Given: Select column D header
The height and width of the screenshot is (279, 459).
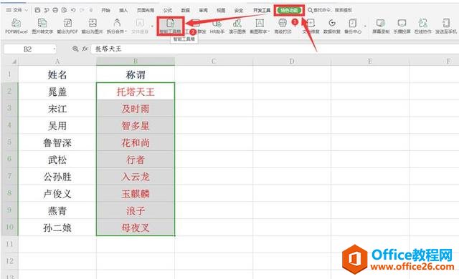Looking at the screenshot, I should pos(292,62).
